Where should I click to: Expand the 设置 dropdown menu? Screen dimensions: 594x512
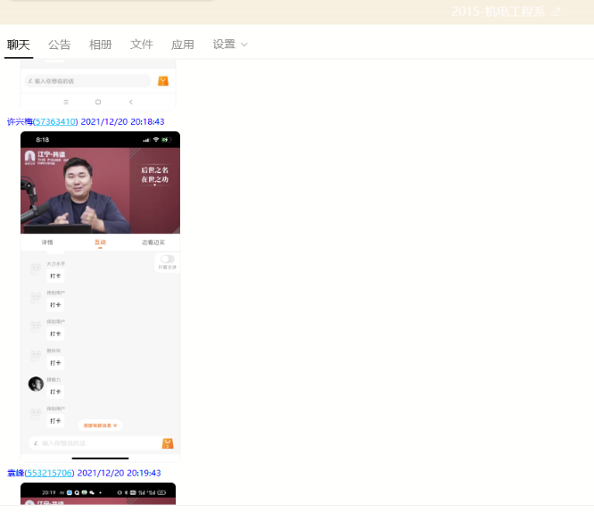coord(230,45)
